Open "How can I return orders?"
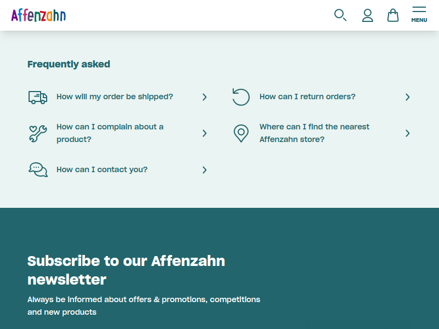Screen dimensions: 439x329 (x=307, y=97)
